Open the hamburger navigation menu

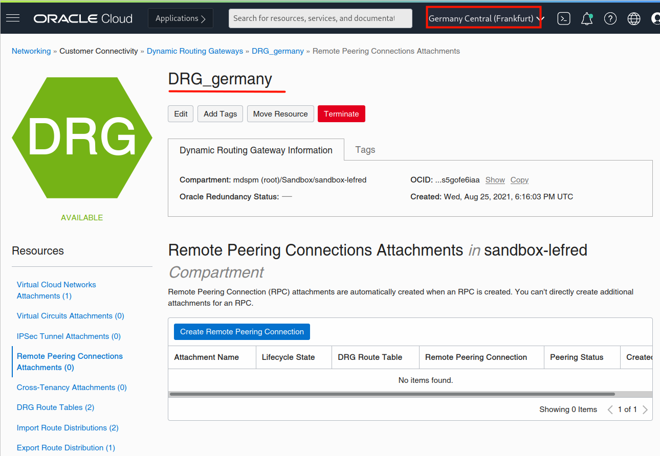tap(13, 18)
